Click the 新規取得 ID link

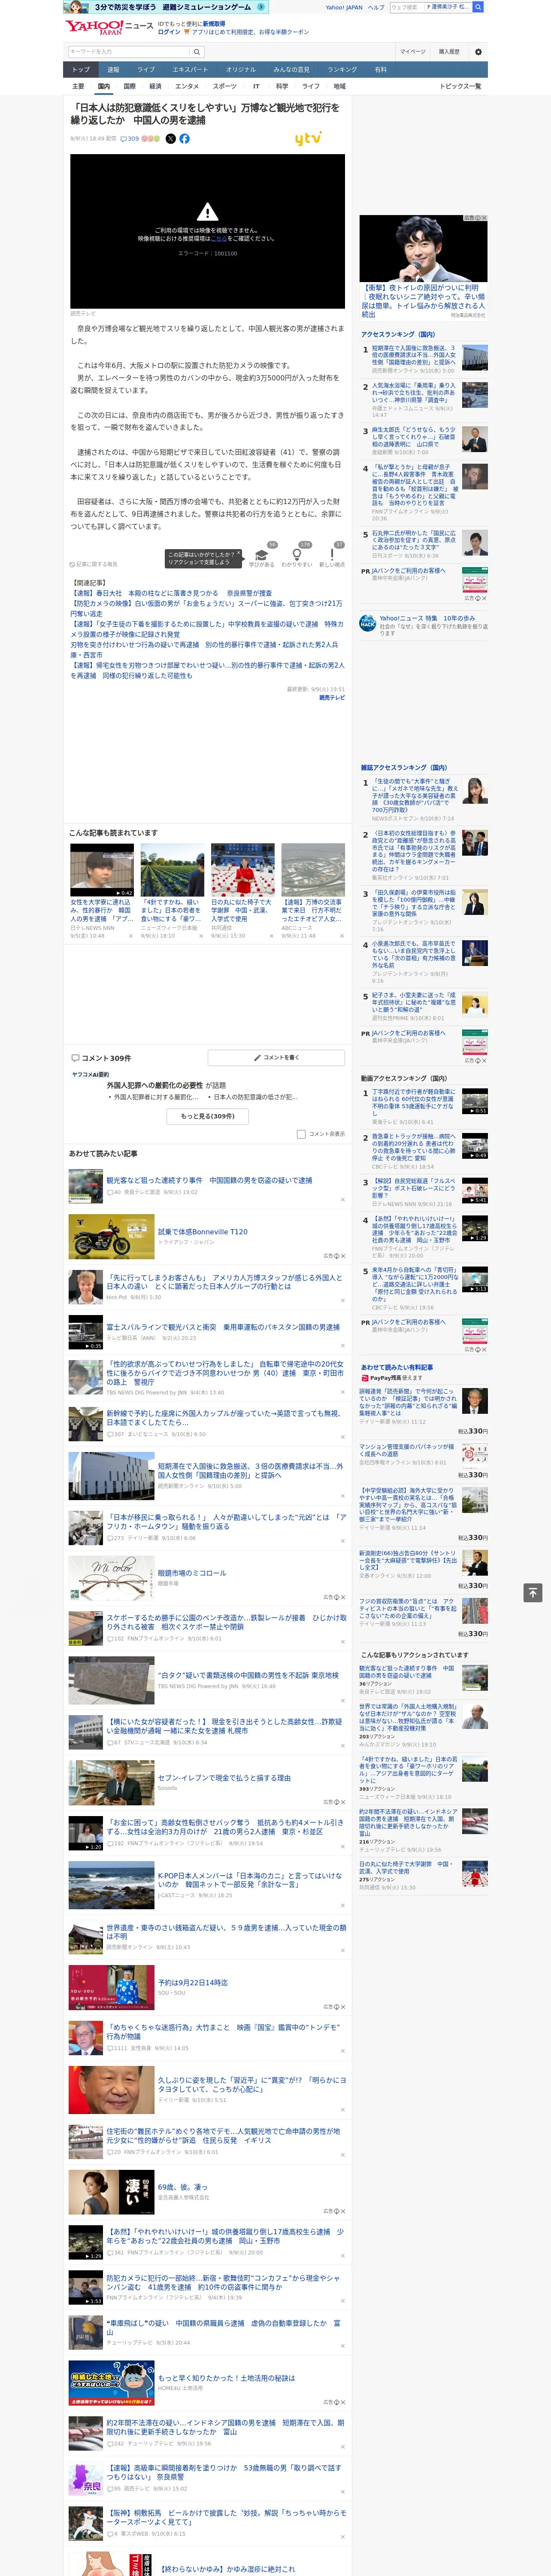pos(214,23)
